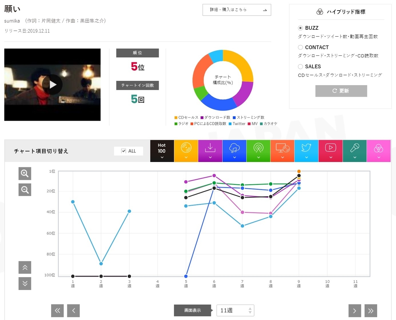Click the zoom-out magnifier beside the chart
The height and width of the screenshot is (320, 396).
pos(25,190)
